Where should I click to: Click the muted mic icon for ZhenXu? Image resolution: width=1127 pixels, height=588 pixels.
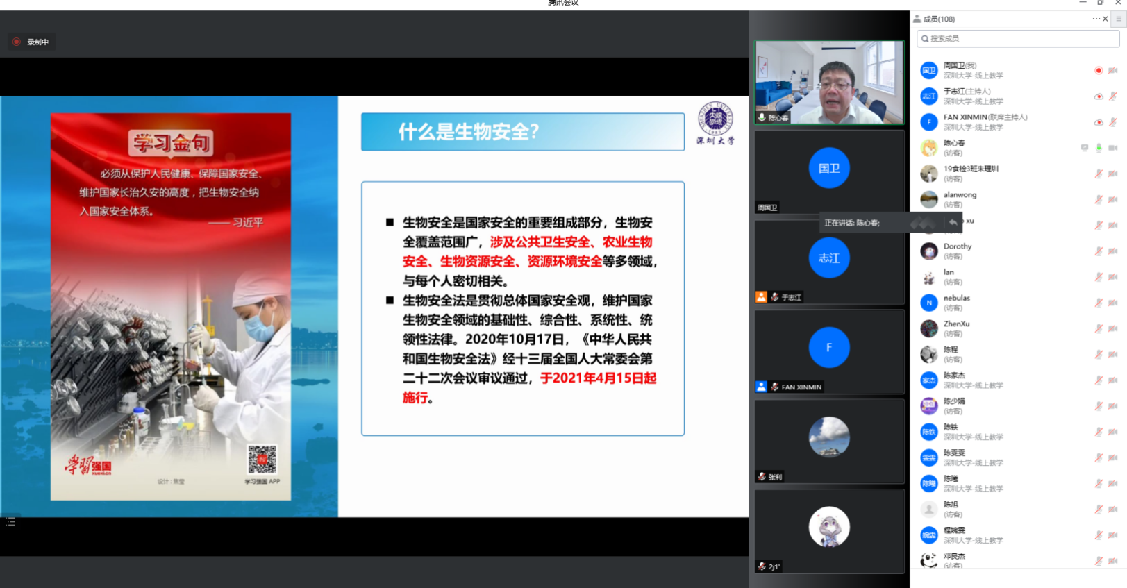(x=1099, y=328)
